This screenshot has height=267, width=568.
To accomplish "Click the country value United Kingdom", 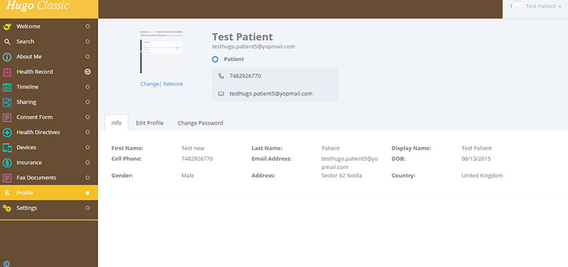I will point(482,176).
